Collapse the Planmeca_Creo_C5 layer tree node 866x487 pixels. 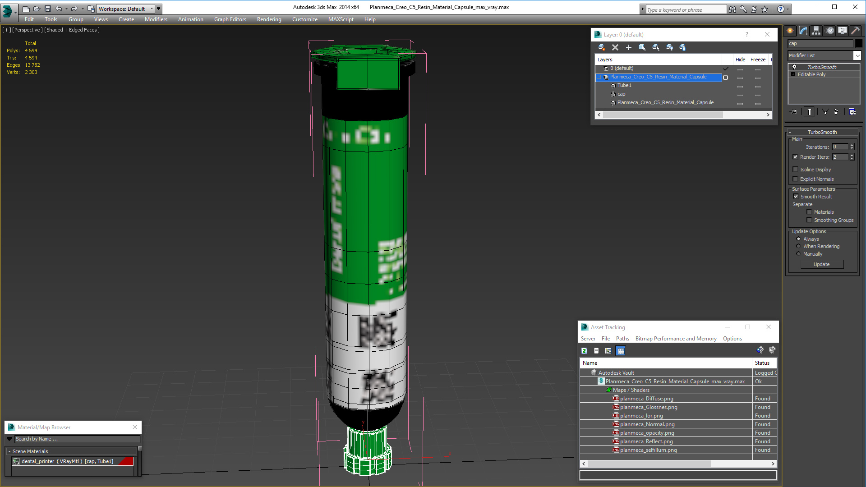pos(599,77)
